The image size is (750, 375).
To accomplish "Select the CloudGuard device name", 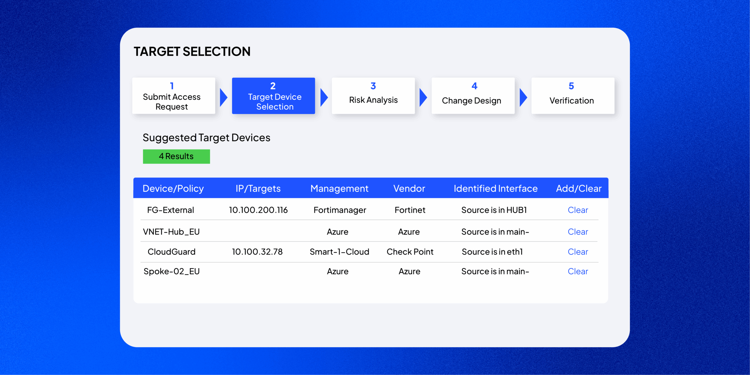I will (171, 252).
